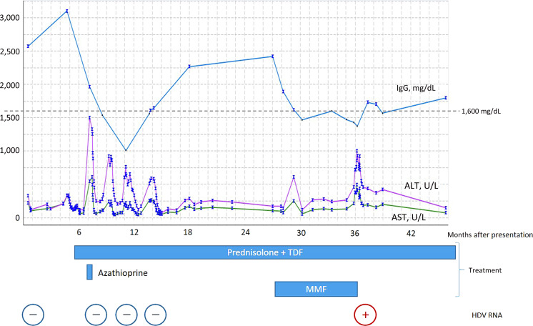Screen dimensions: 533x326
Task: Click the month 12 x-axis label
Action: (x=134, y=232)
